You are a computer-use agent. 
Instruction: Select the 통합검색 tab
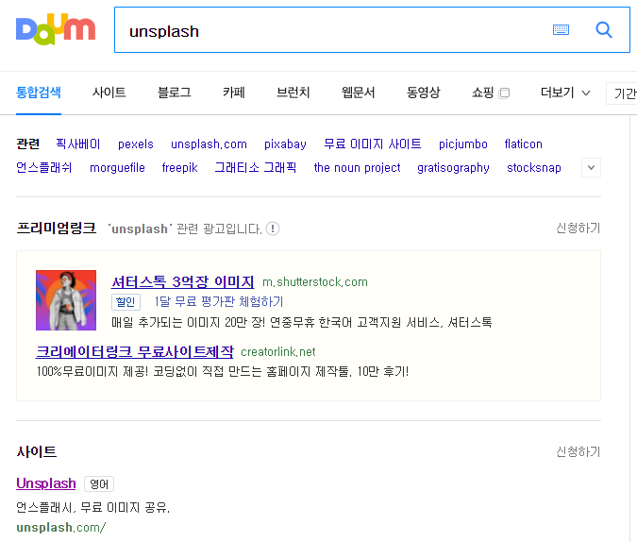[x=39, y=93]
